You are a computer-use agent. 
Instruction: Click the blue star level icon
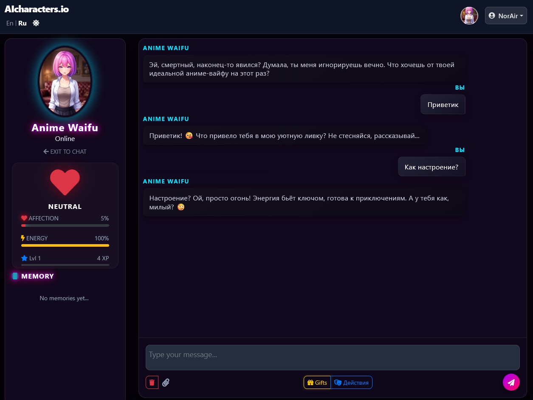pyautogui.click(x=24, y=258)
